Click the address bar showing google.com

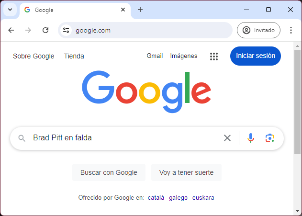point(144,30)
